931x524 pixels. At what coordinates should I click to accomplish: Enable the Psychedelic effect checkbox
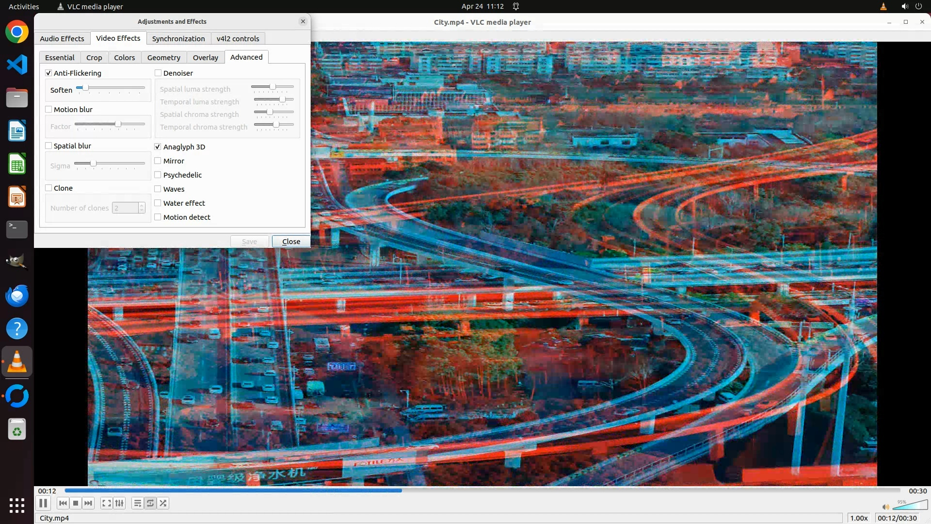tap(158, 175)
